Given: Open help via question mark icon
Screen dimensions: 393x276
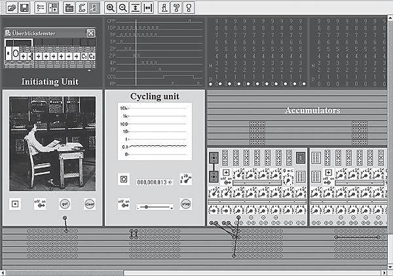Looking at the screenshot, I should (176, 8).
